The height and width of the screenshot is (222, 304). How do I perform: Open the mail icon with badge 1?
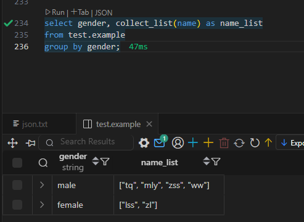click(x=161, y=142)
